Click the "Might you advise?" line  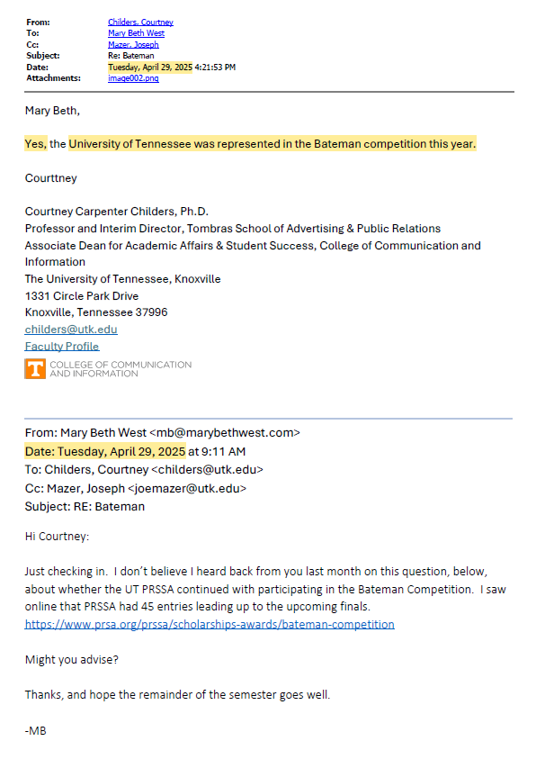click(x=71, y=659)
